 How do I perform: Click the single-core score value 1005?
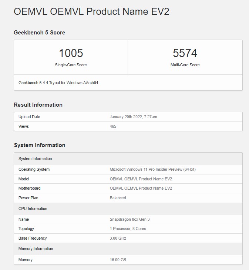[x=71, y=53]
